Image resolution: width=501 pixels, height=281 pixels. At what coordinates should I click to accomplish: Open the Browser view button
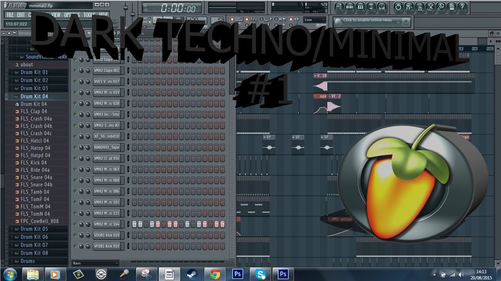pyautogui.click(x=371, y=7)
